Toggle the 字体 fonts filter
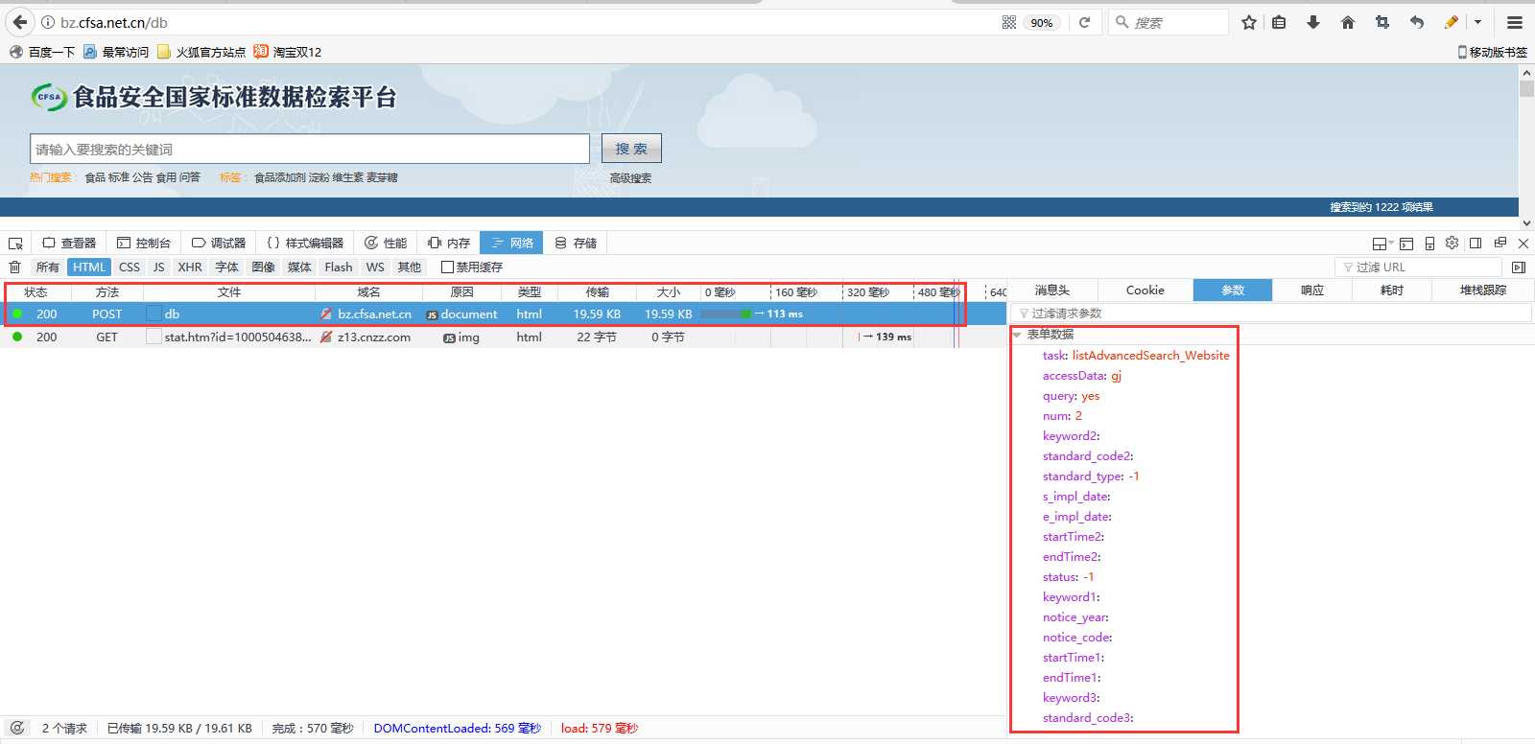Screen dimensions: 1535x744 (226, 267)
